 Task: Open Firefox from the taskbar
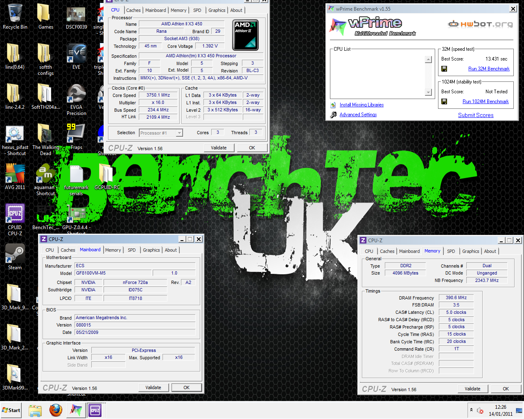56,410
